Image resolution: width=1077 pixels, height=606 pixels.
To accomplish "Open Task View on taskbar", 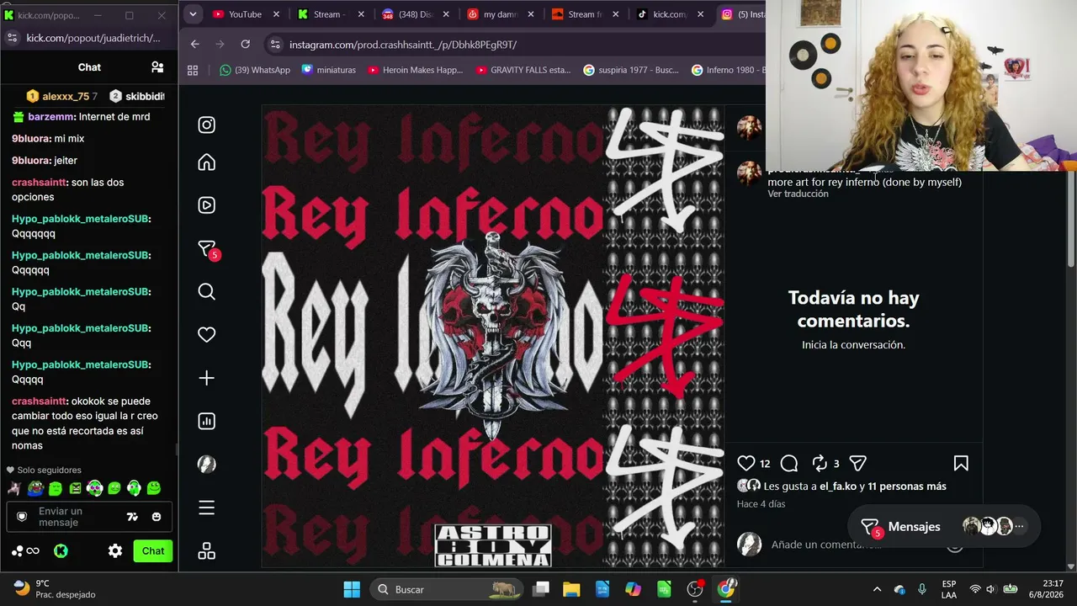I will point(541,589).
